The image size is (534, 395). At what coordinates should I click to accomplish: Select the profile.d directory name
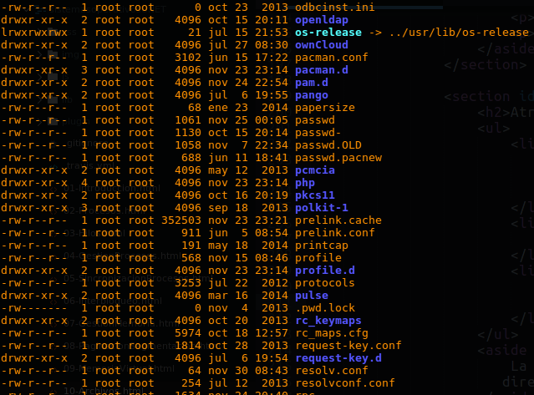click(x=325, y=271)
